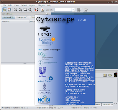Click the Nodes column header
The height and width of the screenshot is (110, 118).
32,22
